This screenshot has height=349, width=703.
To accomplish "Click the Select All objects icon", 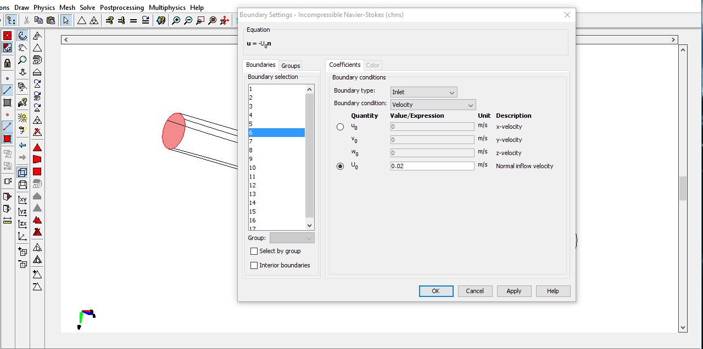I will coord(8,154).
